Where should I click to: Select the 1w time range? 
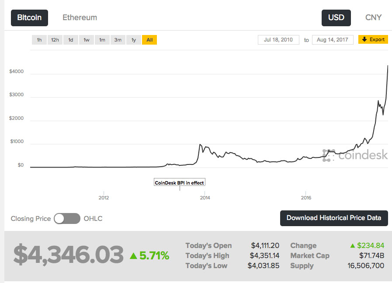[86, 39]
